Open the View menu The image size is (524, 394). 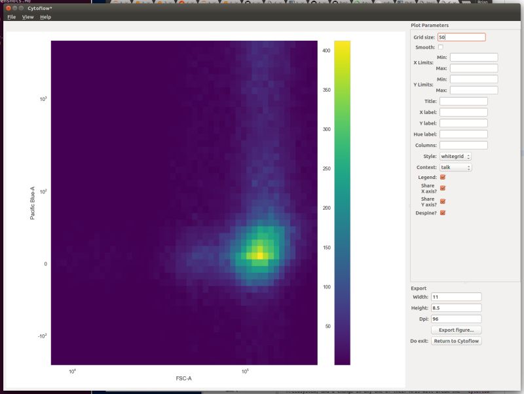point(27,17)
